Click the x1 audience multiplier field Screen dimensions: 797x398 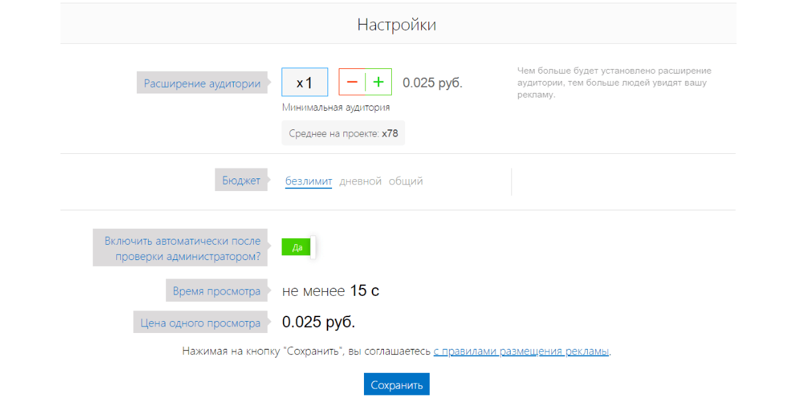[305, 82]
